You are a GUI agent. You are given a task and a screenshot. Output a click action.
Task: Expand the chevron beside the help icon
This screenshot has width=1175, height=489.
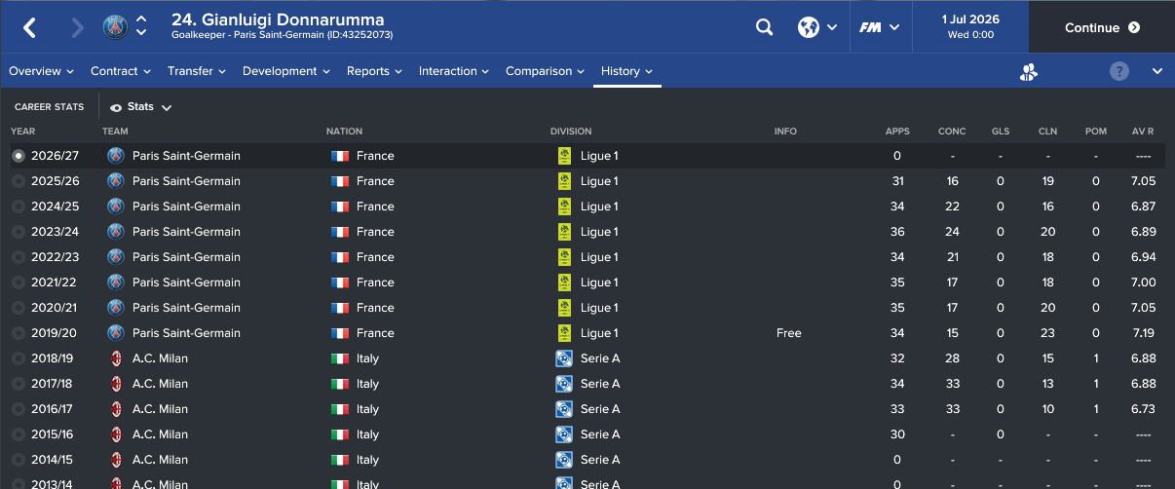tap(1156, 71)
